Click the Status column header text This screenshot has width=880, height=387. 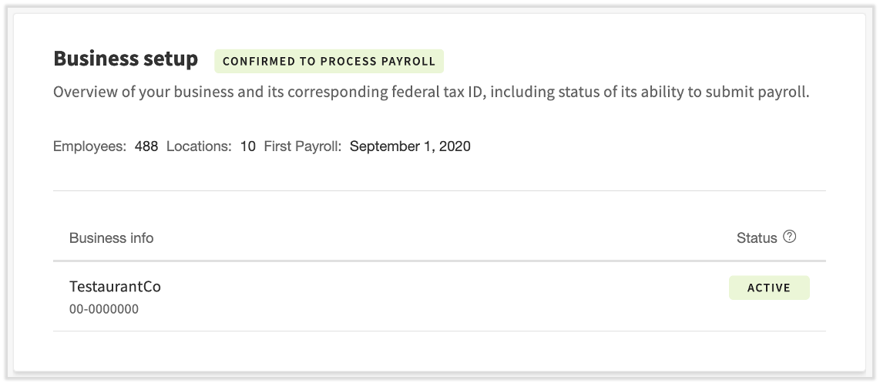coord(757,238)
